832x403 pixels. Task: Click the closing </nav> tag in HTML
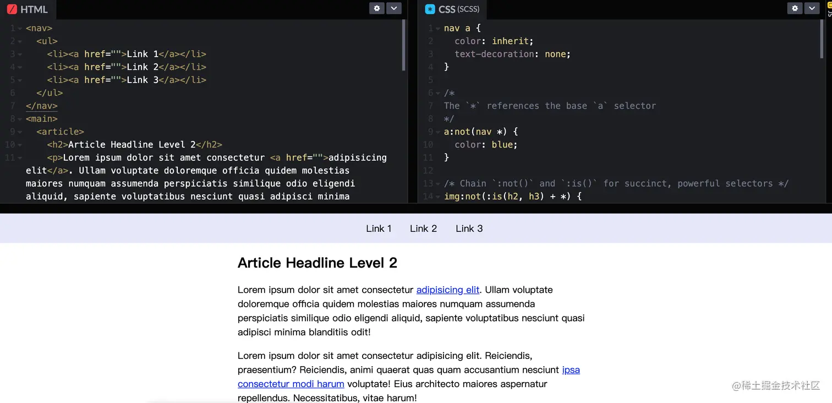point(41,106)
